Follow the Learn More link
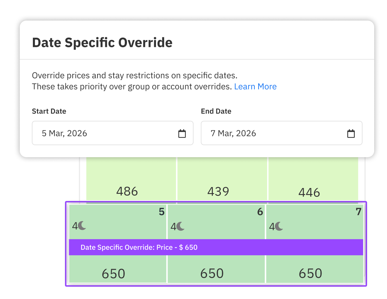Screen dimensions: 387x299 pos(256,87)
